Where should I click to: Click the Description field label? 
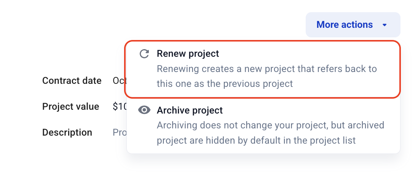[x=67, y=133]
